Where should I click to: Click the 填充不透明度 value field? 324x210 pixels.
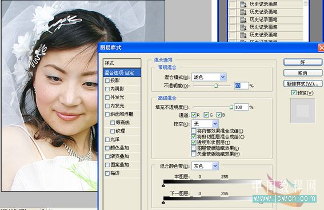[x=241, y=107]
